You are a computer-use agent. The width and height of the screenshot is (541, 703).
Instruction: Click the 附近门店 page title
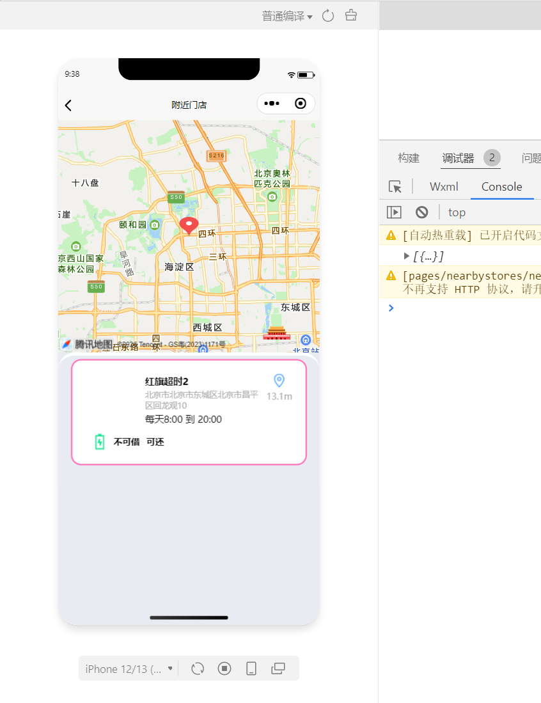pyautogui.click(x=189, y=105)
